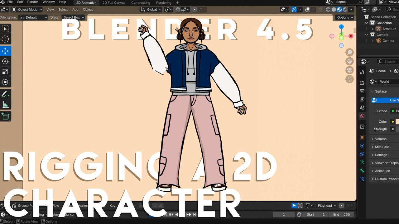
Task: Open the View Layer properties tab
Action: point(362,99)
